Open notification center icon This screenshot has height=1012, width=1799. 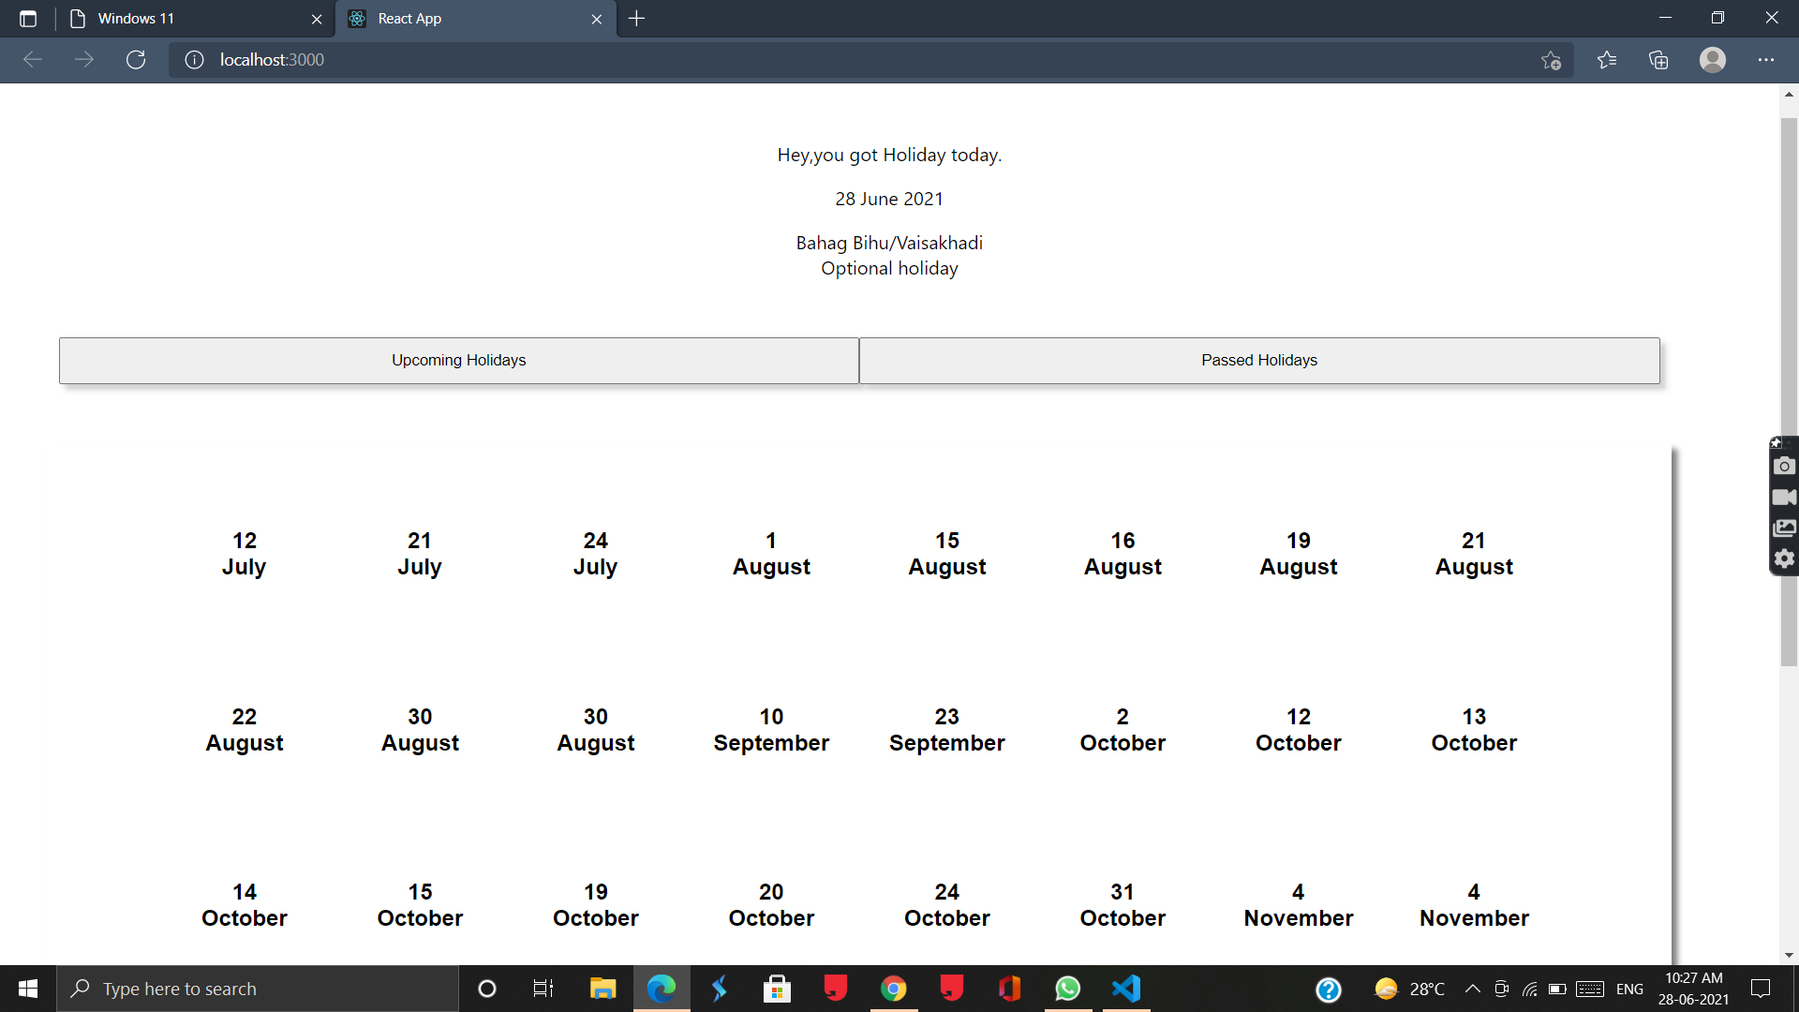tap(1761, 989)
